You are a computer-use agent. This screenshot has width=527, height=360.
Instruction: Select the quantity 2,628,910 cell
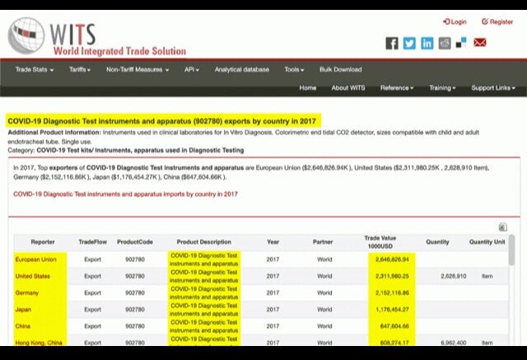(454, 276)
